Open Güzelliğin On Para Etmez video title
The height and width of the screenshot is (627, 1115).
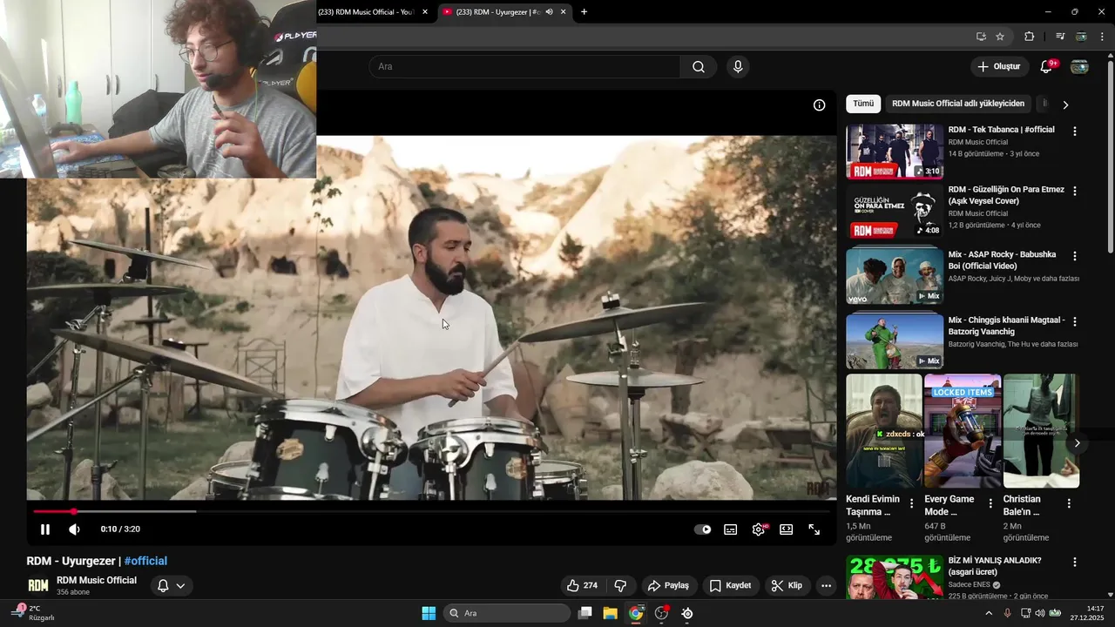(1006, 195)
